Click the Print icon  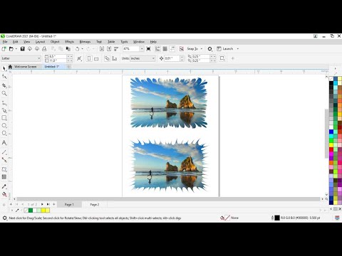coord(44,49)
